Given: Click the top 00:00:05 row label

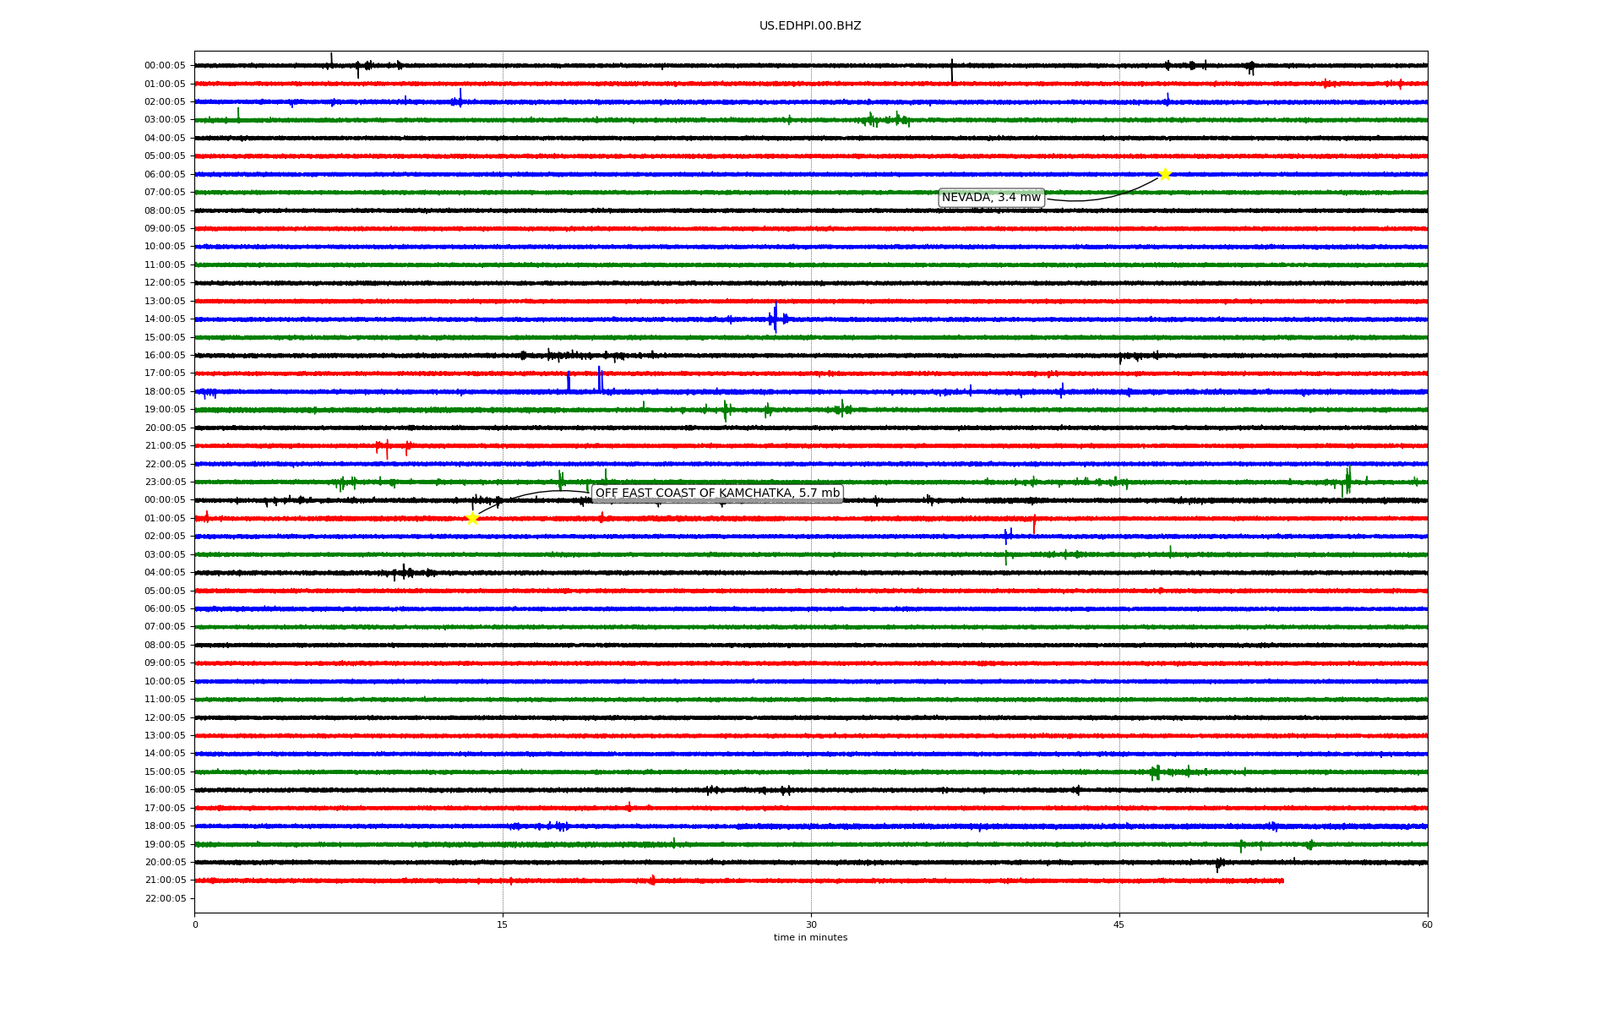Looking at the screenshot, I should click(x=165, y=66).
